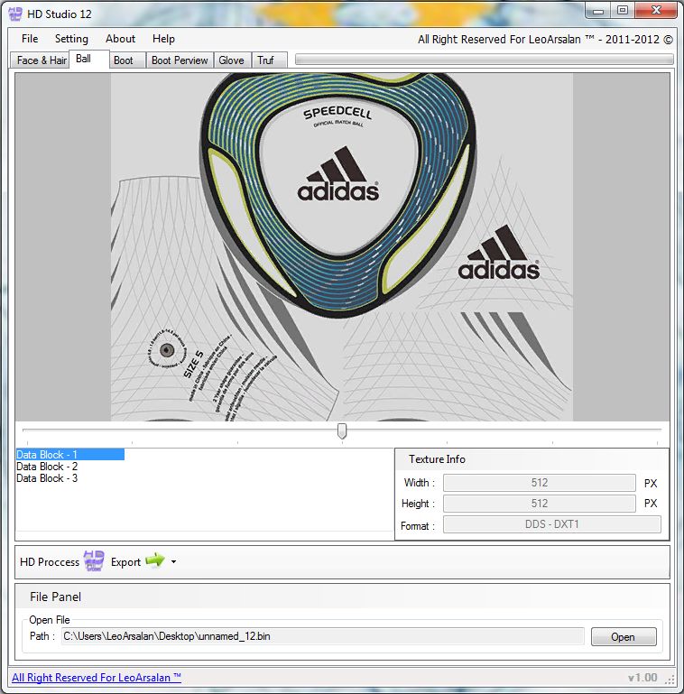The image size is (684, 694).
Task: Select Data Block - 3 in list
Action: point(47,478)
